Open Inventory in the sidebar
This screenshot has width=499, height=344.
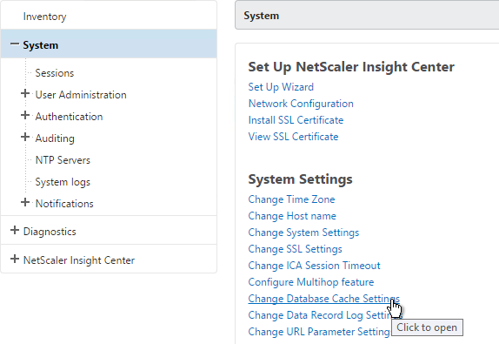pos(44,17)
